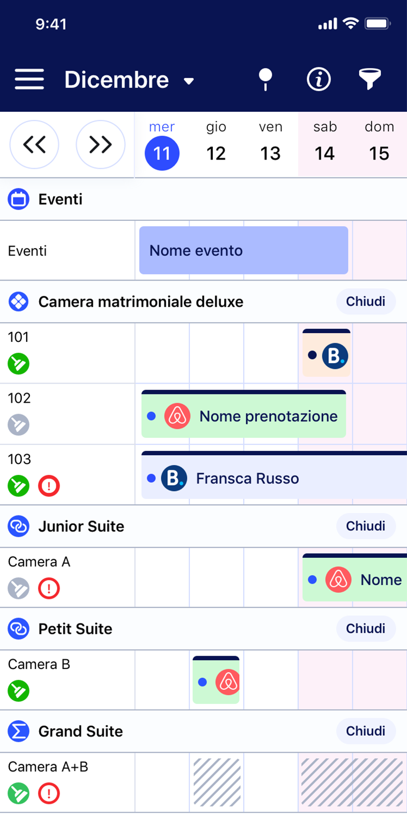407x814 pixels.
Task: Tap red alert icon for room 103
Action: click(49, 486)
